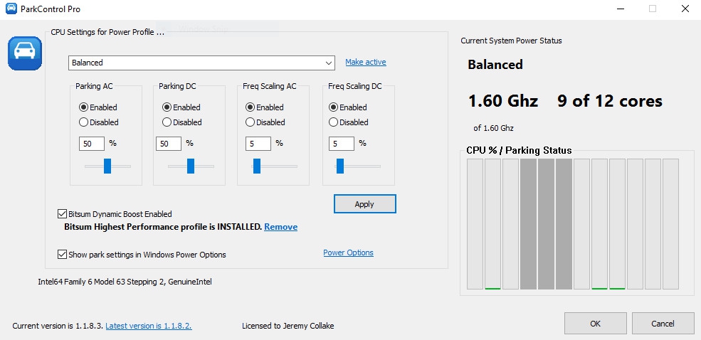Close the ParkControl Pro window
The width and height of the screenshot is (701, 340).
(x=685, y=9)
